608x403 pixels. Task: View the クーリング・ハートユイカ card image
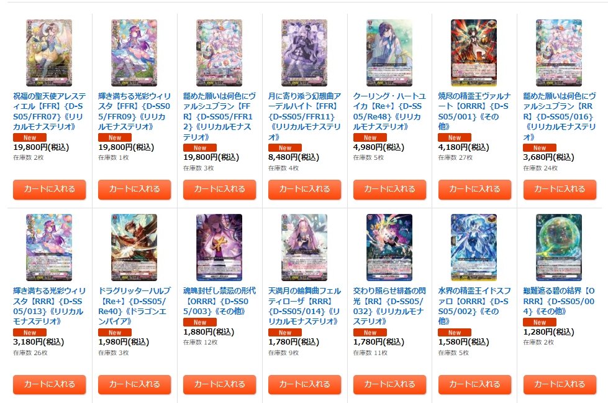389,53
